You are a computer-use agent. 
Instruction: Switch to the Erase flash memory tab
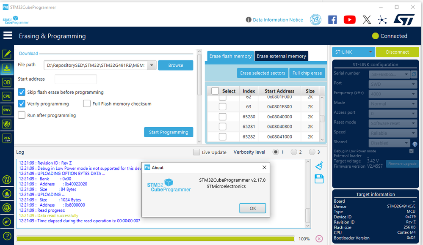(230, 56)
